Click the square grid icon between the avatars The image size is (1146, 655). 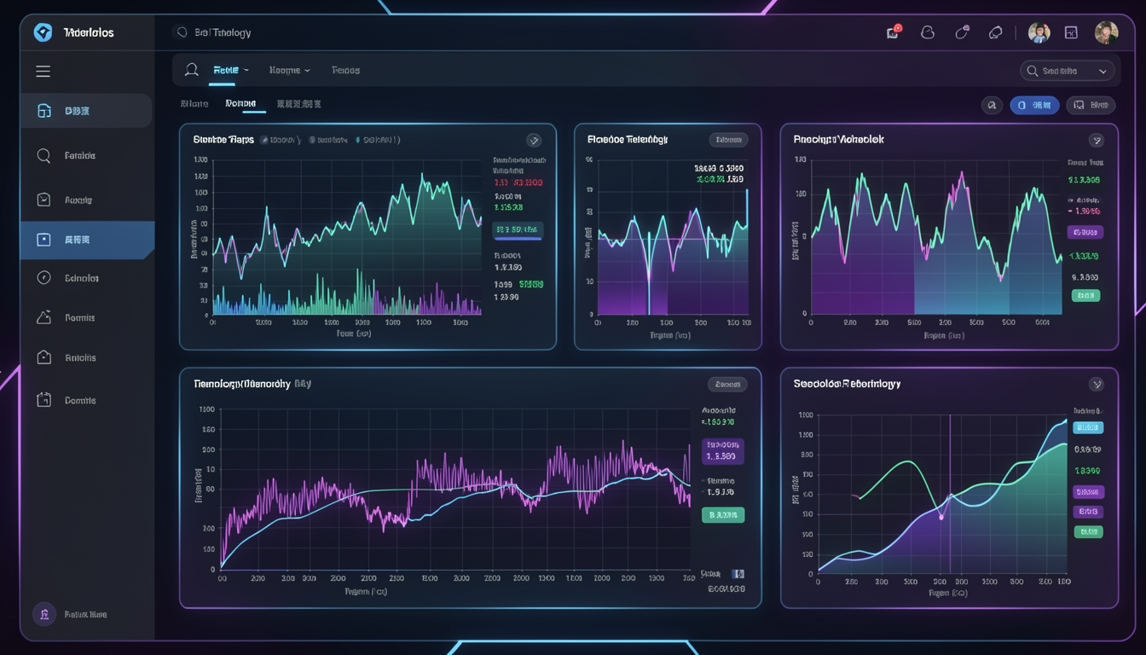tap(1072, 32)
